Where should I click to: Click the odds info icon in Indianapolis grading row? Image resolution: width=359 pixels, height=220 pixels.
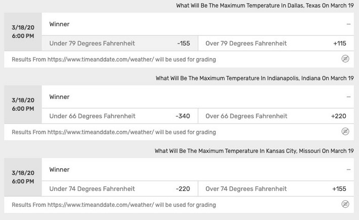coord(345,132)
